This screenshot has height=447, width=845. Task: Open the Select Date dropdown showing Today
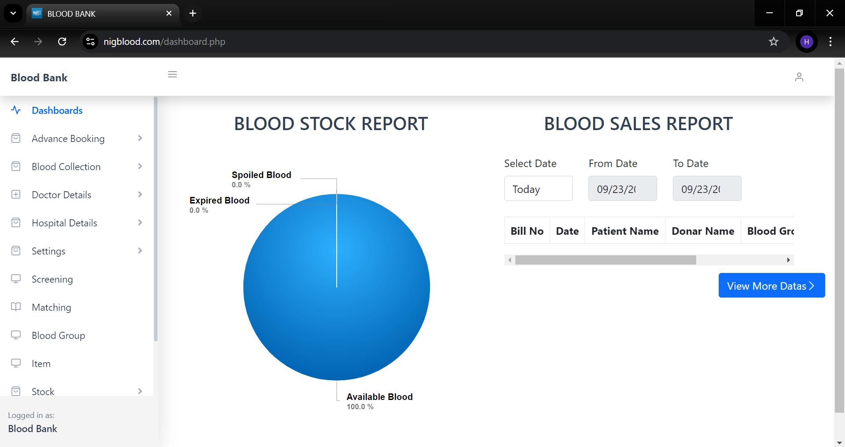[538, 189]
